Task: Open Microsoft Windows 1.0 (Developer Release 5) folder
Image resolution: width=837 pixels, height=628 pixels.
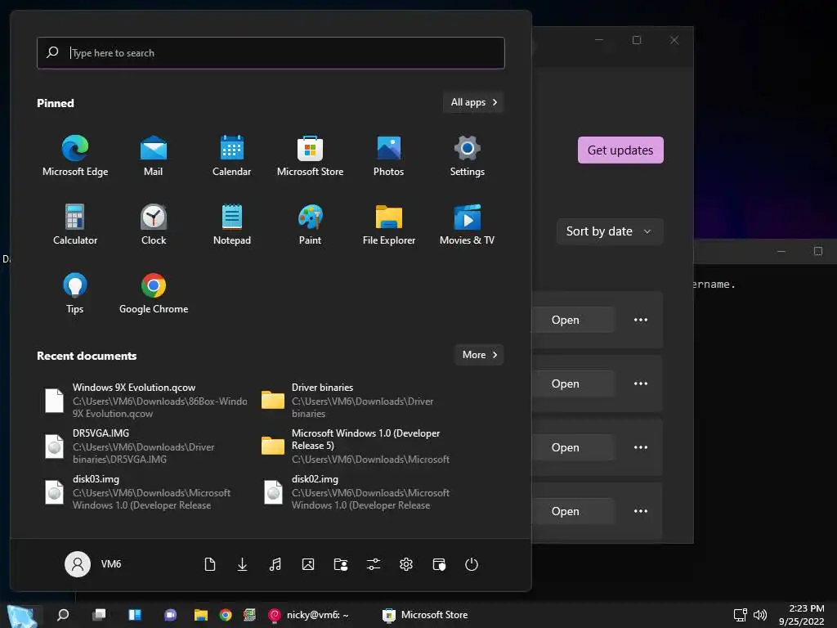Action: pos(365,446)
